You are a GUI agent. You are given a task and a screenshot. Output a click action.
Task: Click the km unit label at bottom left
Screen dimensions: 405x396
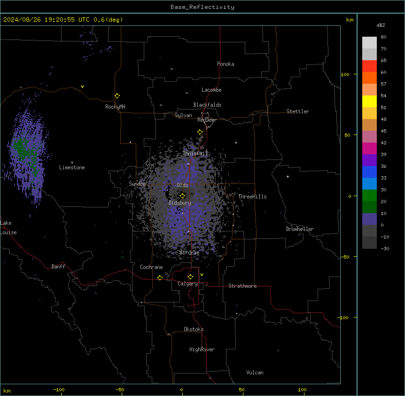coord(7,390)
